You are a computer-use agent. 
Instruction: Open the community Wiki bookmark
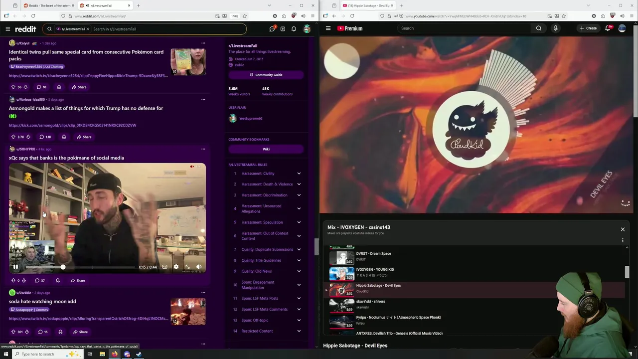tap(266, 149)
